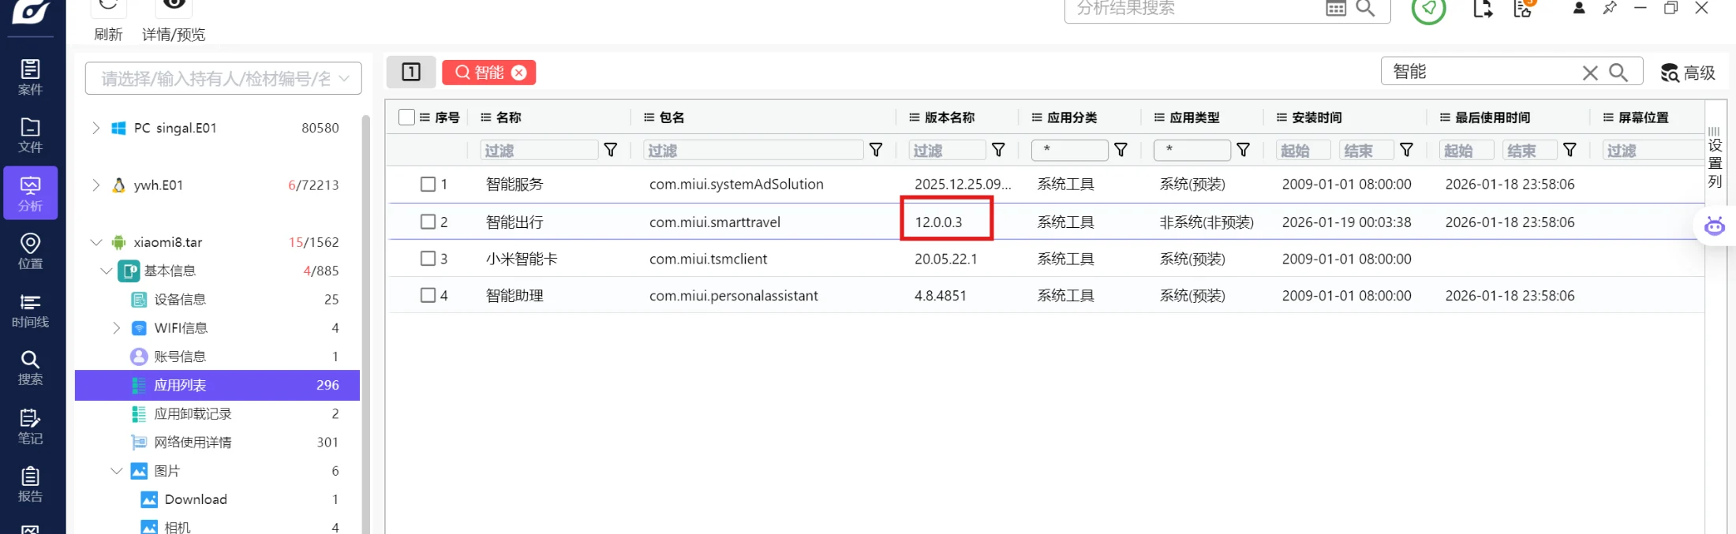Click magnifier in 分析结果搜索 search box
1736x534 pixels.
1365,9
